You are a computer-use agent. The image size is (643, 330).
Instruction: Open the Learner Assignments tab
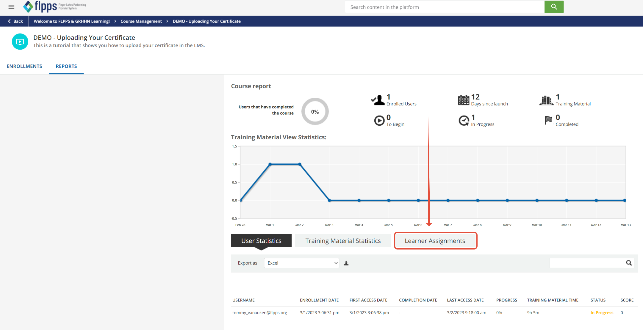click(435, 241)
